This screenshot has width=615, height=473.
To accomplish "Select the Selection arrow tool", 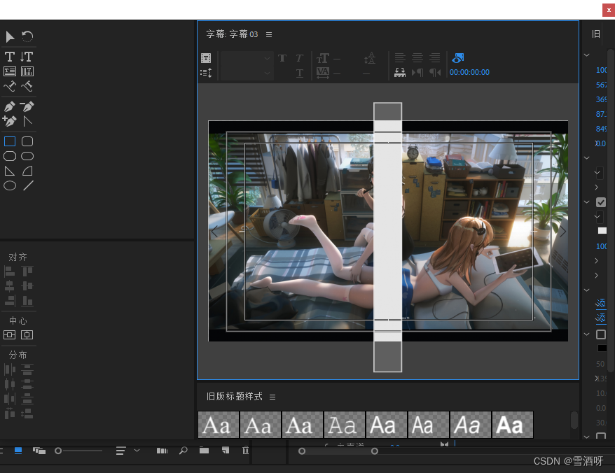I will click(10, 37).
